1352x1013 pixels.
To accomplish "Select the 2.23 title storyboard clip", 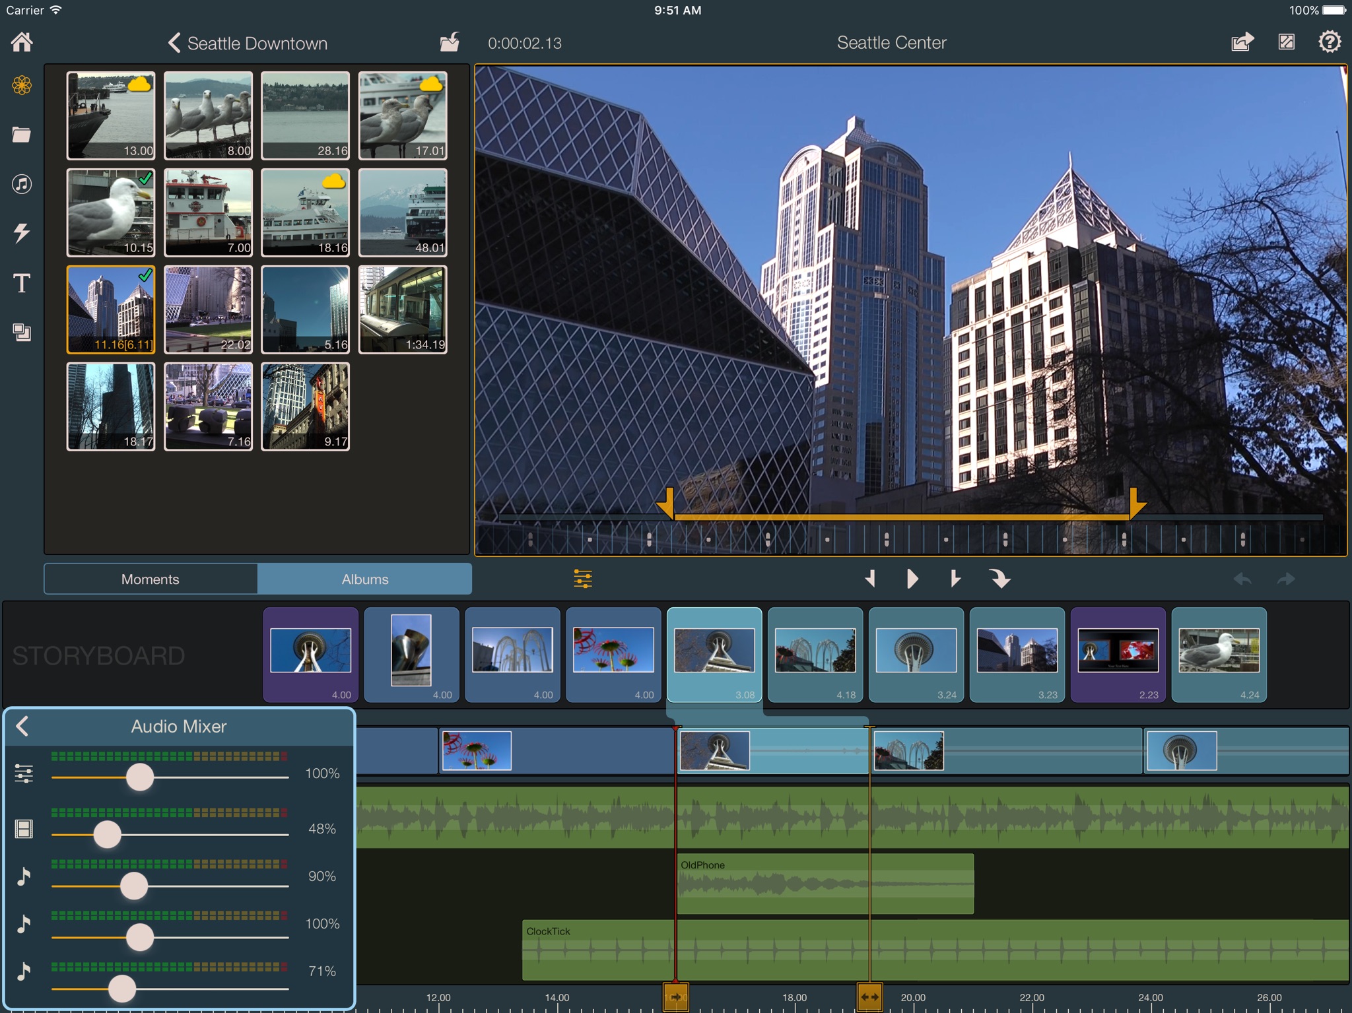I will (1118, 655).
